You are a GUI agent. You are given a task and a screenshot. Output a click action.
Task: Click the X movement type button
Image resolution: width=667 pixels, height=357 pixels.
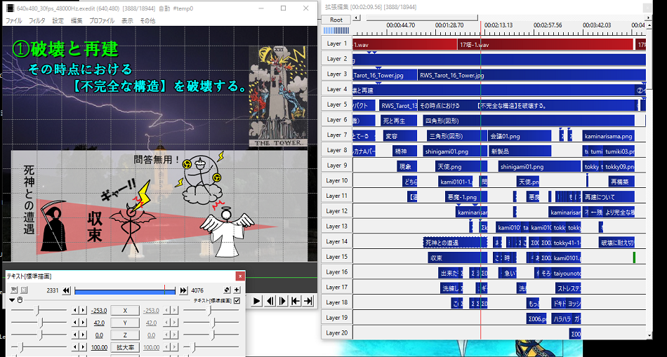coord(125,310)
